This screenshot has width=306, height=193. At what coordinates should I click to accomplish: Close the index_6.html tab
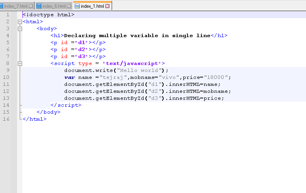click(69, 6)
